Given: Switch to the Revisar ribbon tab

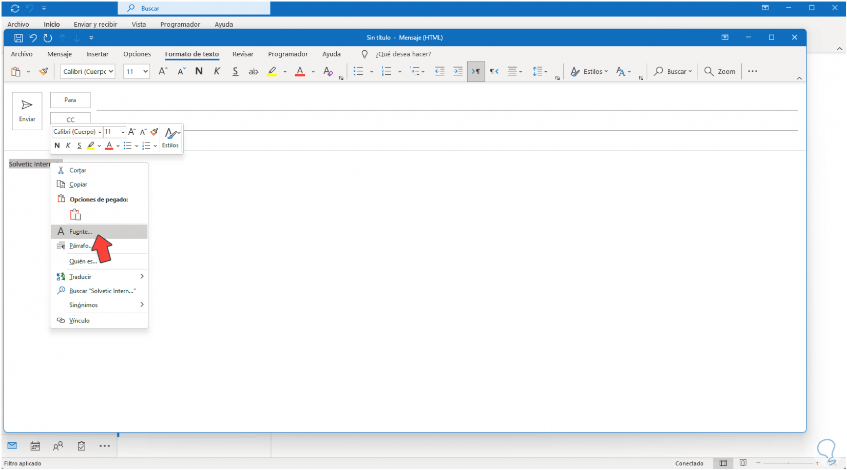Looking at the screenshot, I should pyautogui.click(x=243, y=54).
